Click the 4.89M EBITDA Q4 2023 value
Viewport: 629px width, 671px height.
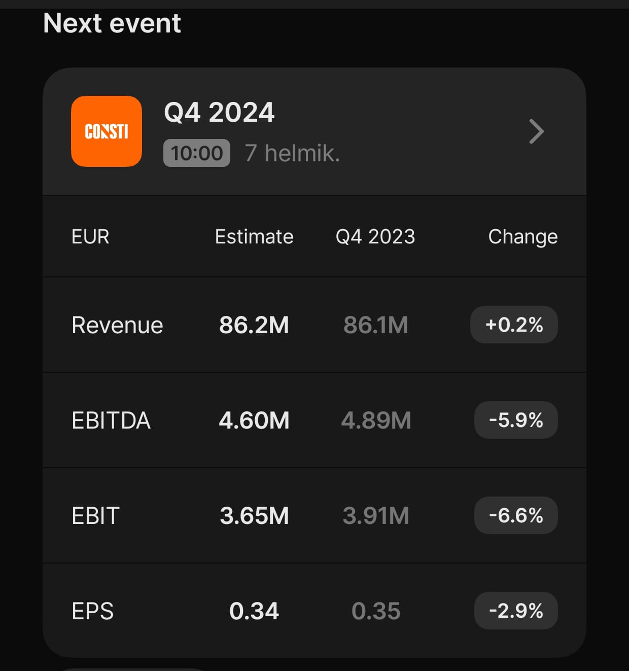376,420
